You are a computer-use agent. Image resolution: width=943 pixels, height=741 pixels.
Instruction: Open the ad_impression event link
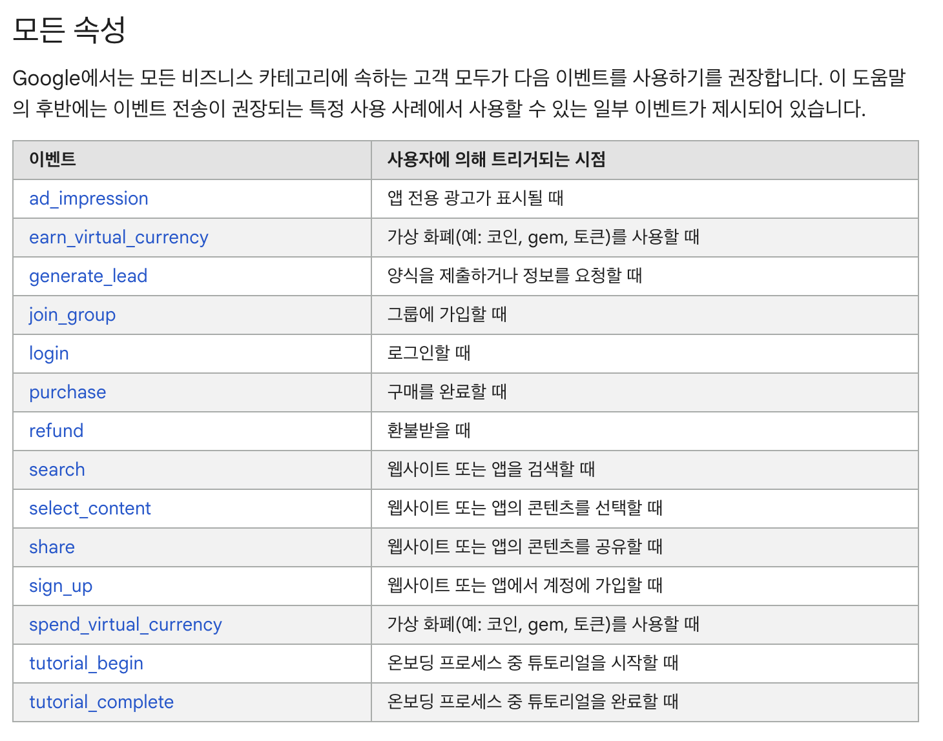point(88,199)
